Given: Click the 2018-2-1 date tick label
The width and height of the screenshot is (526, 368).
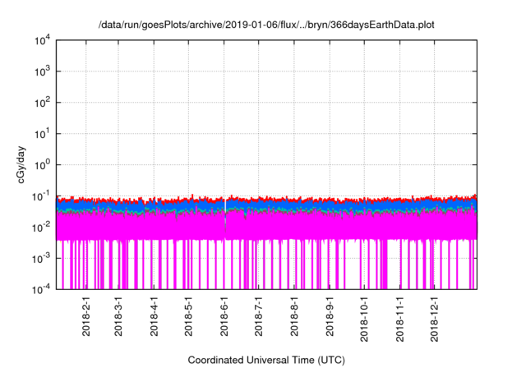Looking at the screenshot, I should click(x=86, y=316).
